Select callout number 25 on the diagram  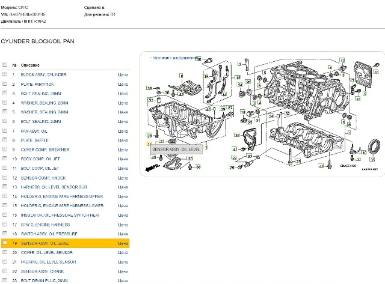coord(298,162)
